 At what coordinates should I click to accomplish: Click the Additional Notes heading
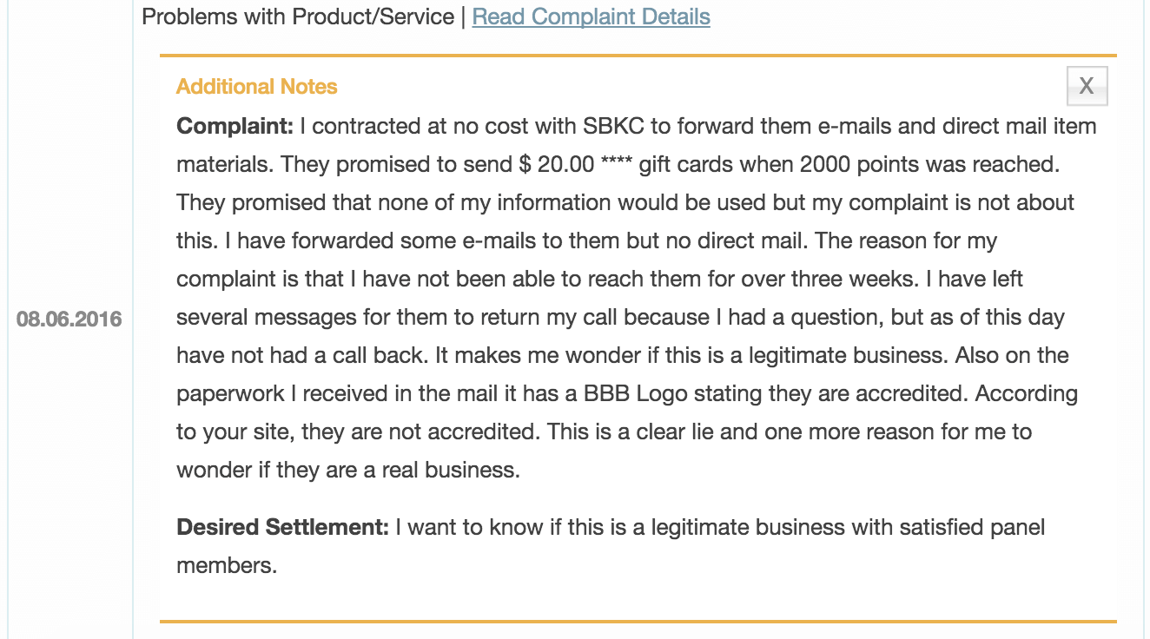(256, 87)
